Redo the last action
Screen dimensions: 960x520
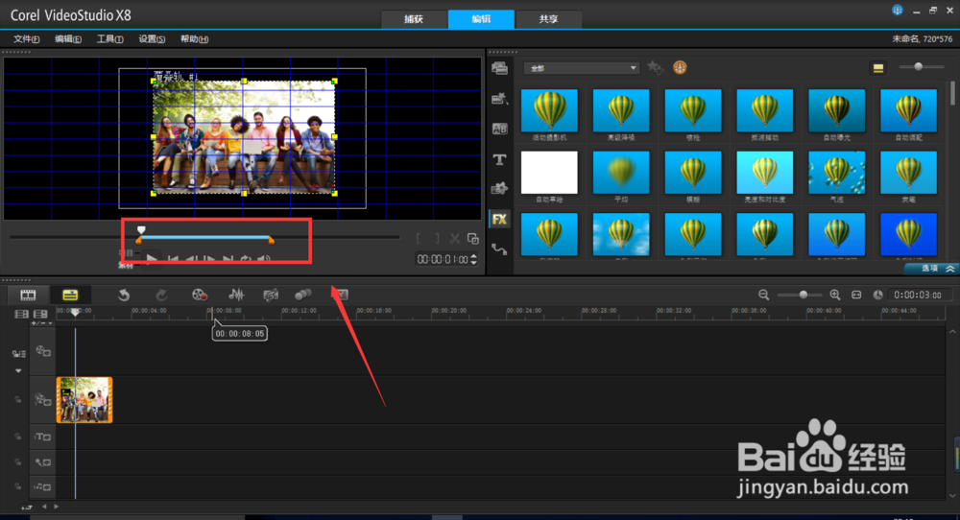point(161,295)
